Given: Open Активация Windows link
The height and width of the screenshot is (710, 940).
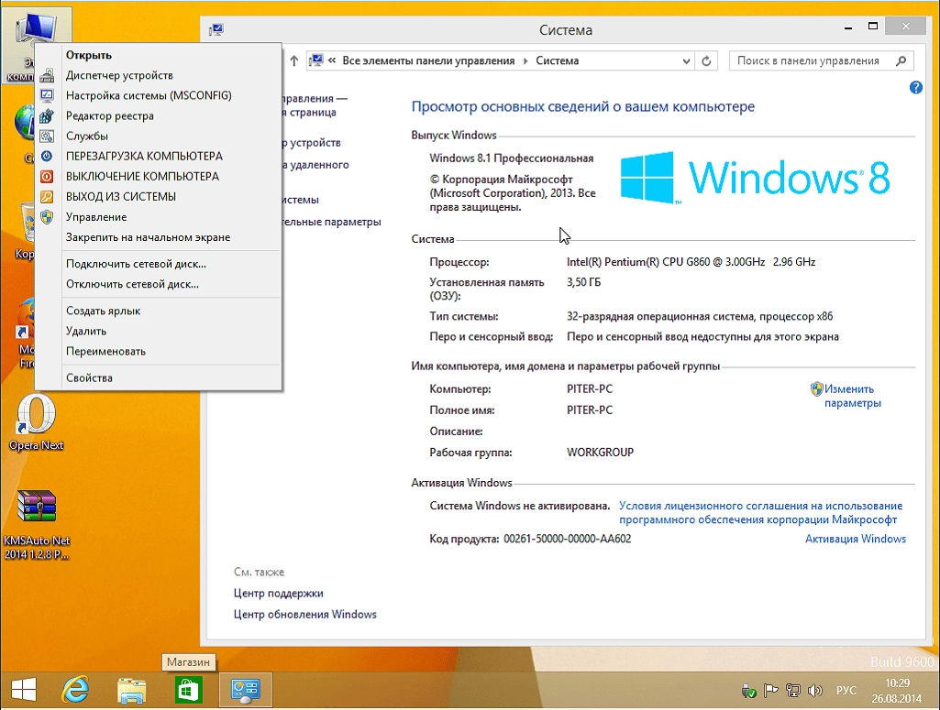Looking at the screenshot, I should (855, 539).
